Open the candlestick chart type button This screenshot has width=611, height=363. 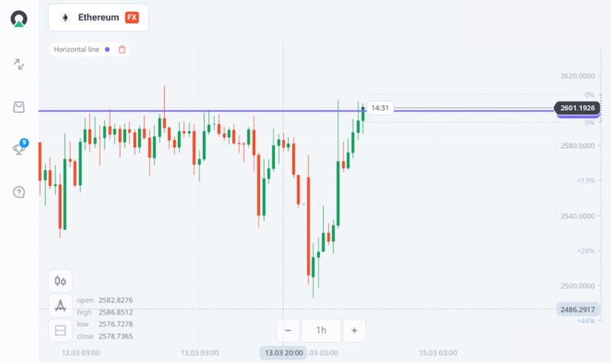point(60,281)
